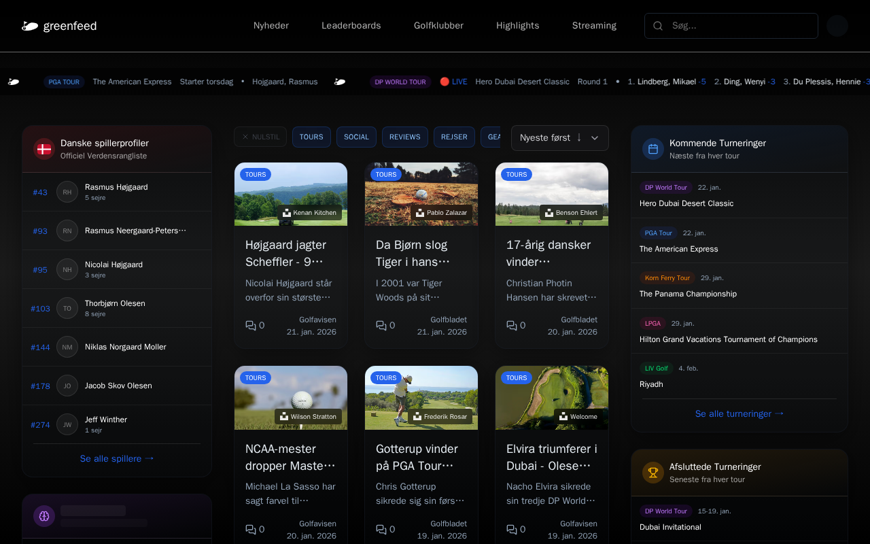870x544 pixels.
Task: Open the Leaderboards menu item
Action: pos(351,26)
